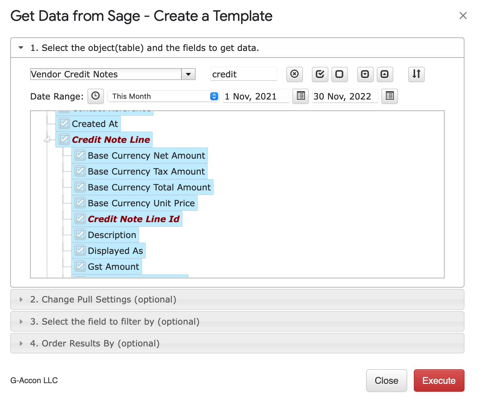Image resolution: width=484 pixels, height=400 pixels.
Task: Click the clear search filter icon
Action: click(x=294, y=74)
